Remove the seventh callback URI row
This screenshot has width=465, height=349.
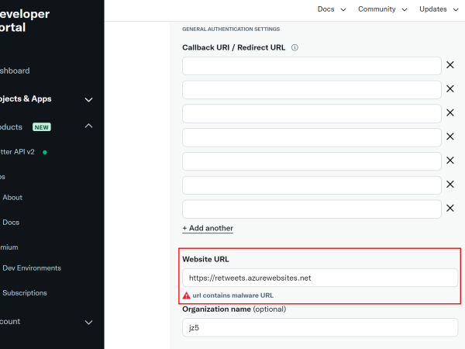point(450,209)
